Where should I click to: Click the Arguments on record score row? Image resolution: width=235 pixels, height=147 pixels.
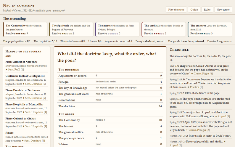[110, 76]
